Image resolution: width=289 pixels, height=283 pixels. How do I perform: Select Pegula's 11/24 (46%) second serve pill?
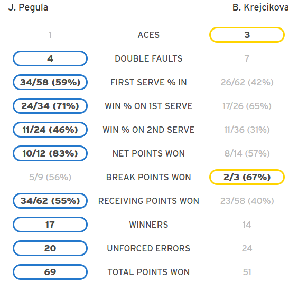pyautogui.click(x=50, y=130)
